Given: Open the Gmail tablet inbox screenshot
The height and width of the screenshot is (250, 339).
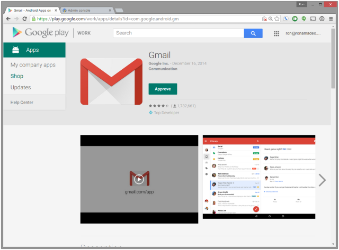Looking at the screenshot, I should coord(258,179).
